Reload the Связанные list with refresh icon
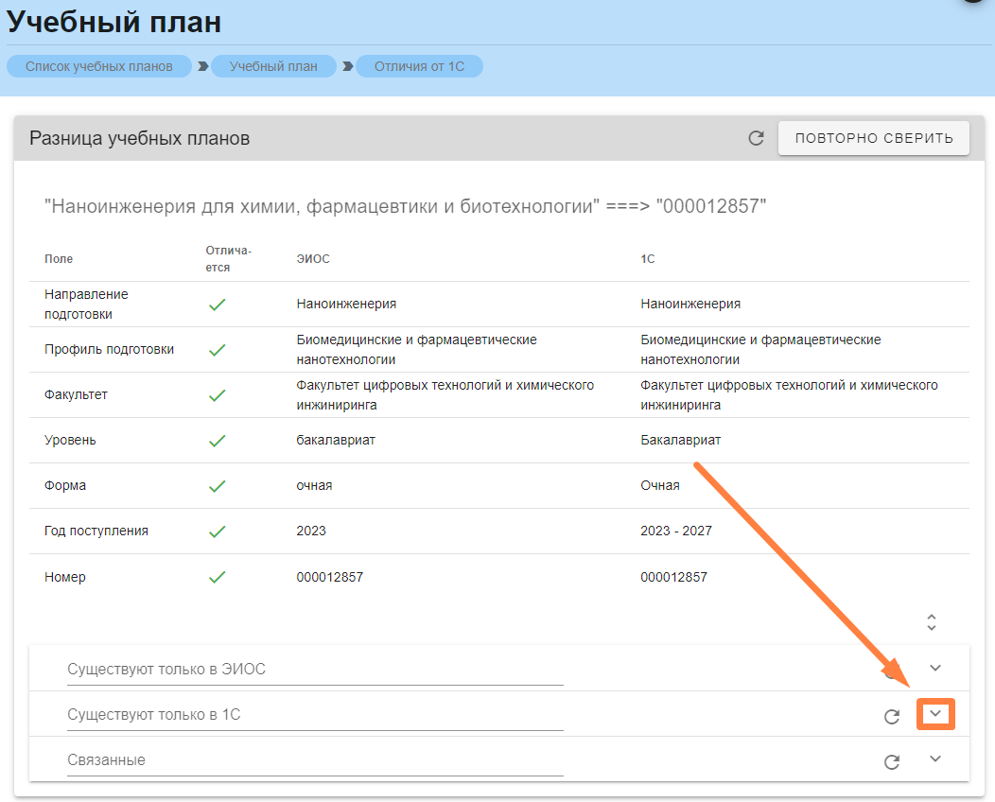995x802 pixels. point(891,761)
